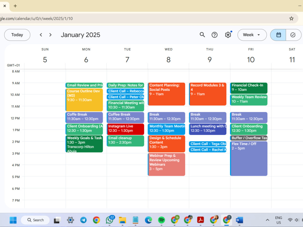
Task: Open the Week view dropdown
Action: click(x=252, y=35)
